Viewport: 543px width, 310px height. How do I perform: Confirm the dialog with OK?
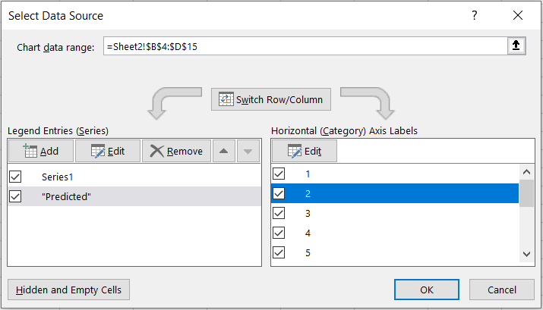pyautogui.click(x=427, y=290)
